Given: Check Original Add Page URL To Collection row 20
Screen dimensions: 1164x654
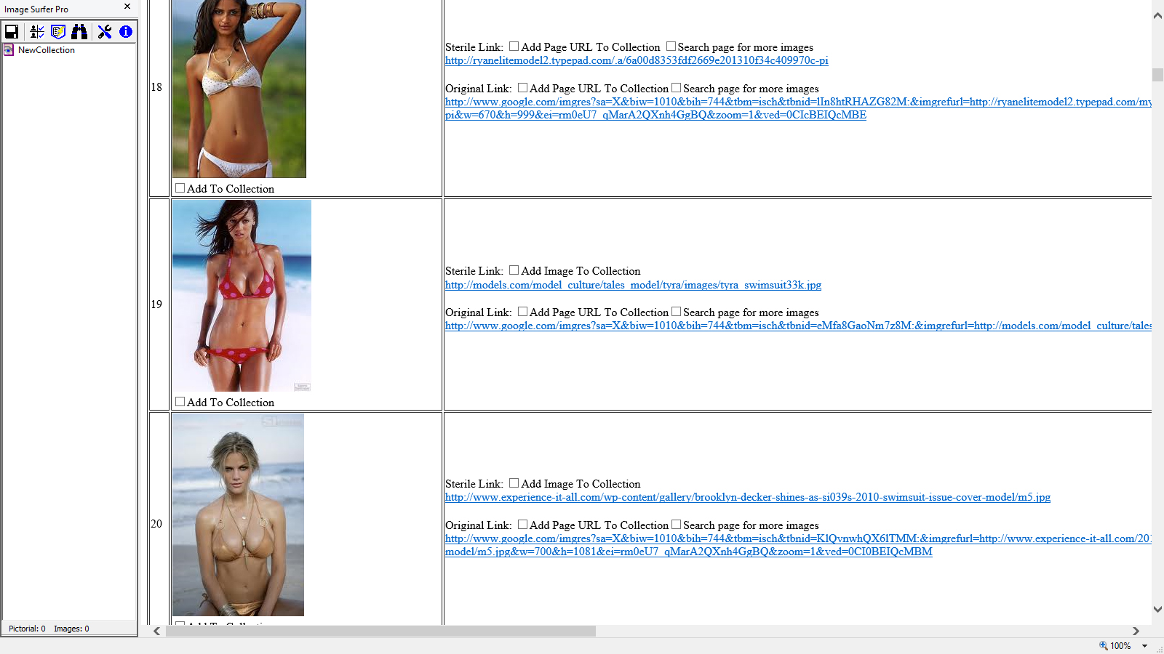Looking at the screenshot, I should coord(522,525).
